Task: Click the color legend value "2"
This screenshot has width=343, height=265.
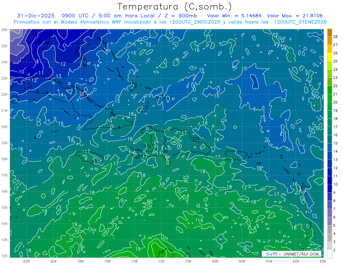Action: click(x=334, y=250)
